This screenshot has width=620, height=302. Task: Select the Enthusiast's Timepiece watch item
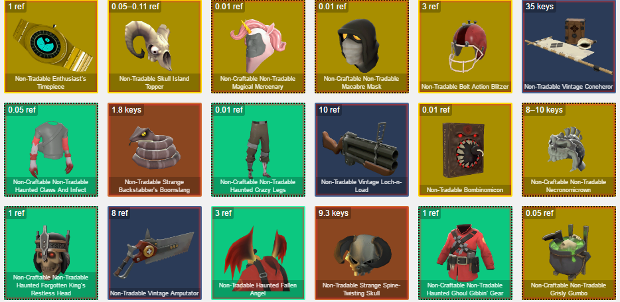50,46
